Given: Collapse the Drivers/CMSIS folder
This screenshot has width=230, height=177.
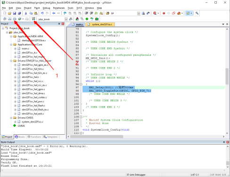Looking at the screenshot, I should tap(11, 118).
